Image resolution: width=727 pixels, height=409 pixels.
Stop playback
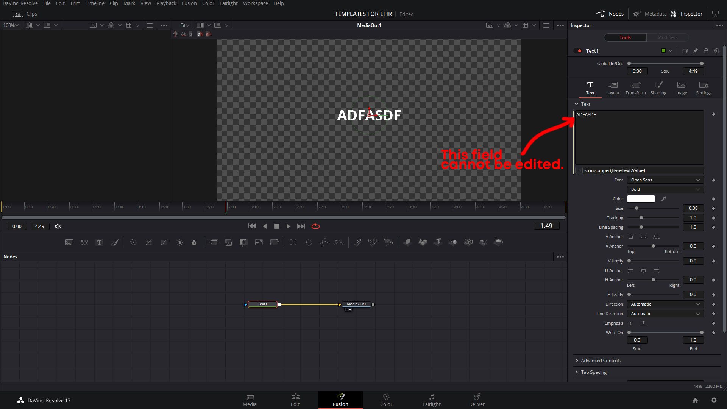click(x=276, y=226)
